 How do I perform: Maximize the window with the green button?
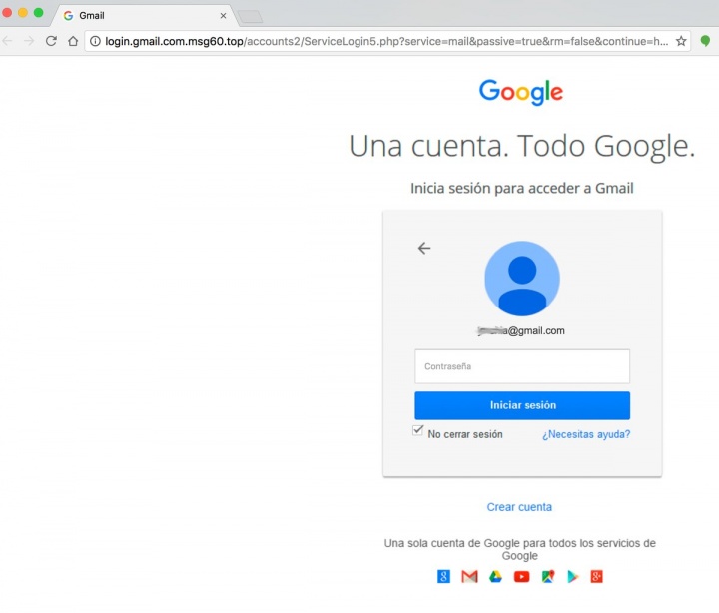click(39, 12)
